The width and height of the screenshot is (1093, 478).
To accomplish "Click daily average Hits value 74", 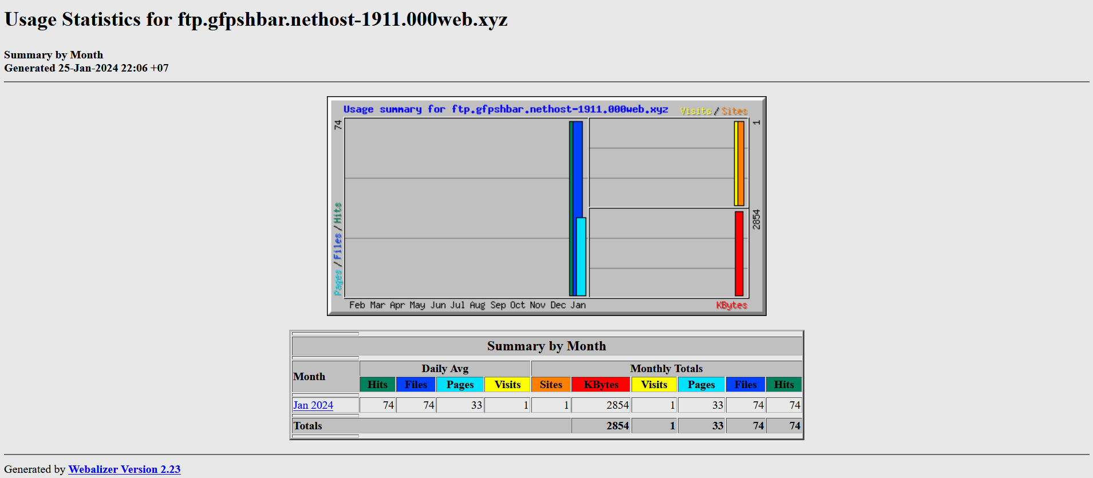I will [x=377, y=405].
